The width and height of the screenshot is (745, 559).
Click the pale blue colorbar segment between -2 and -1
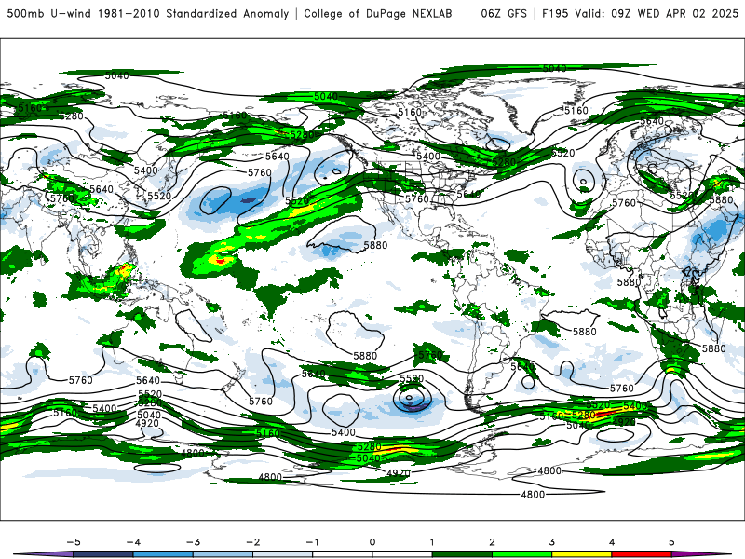[283, 554]
